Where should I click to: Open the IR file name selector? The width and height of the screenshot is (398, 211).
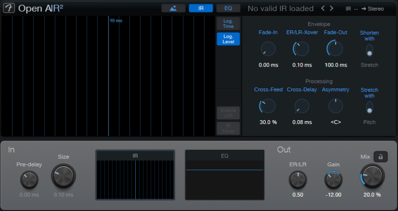pos(281,8)
